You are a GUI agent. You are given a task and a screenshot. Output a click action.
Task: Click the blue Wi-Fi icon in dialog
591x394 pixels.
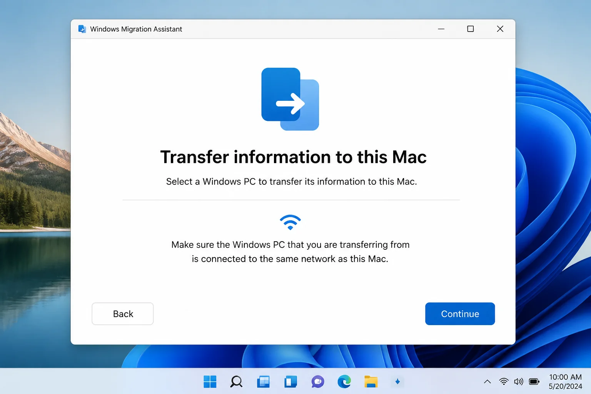(x=290, y=222)
